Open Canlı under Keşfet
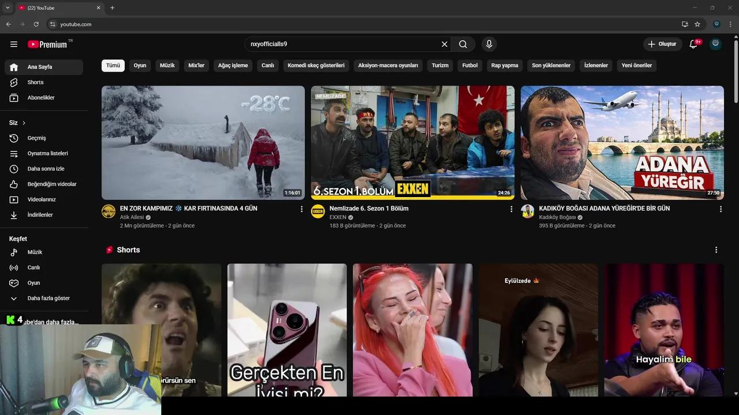The width and height of the screenshot is (739, 415). (44, 267)
